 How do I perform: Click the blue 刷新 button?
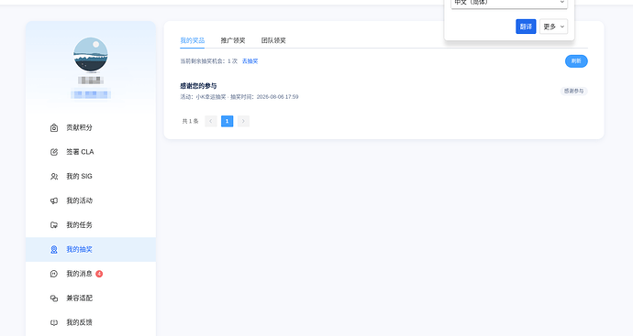tap(576, 61)
